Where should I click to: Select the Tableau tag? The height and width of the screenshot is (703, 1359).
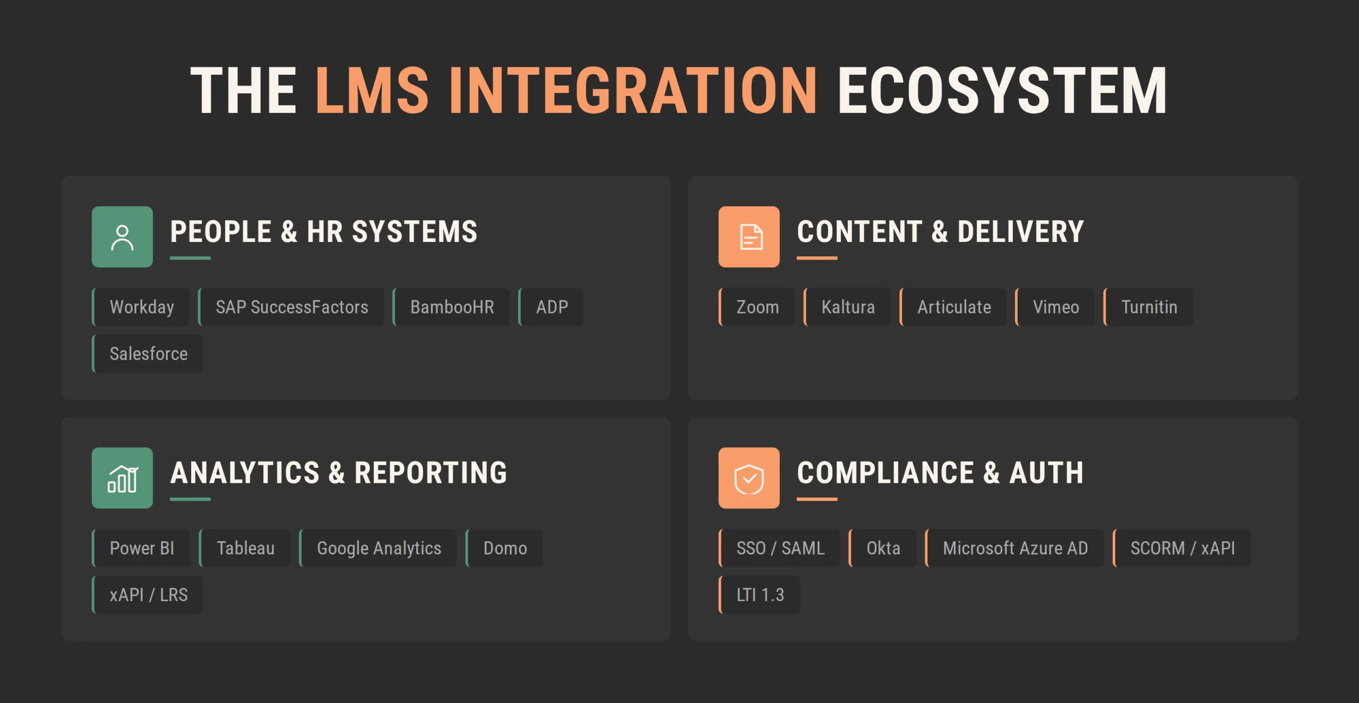click(x=245, y=548)
